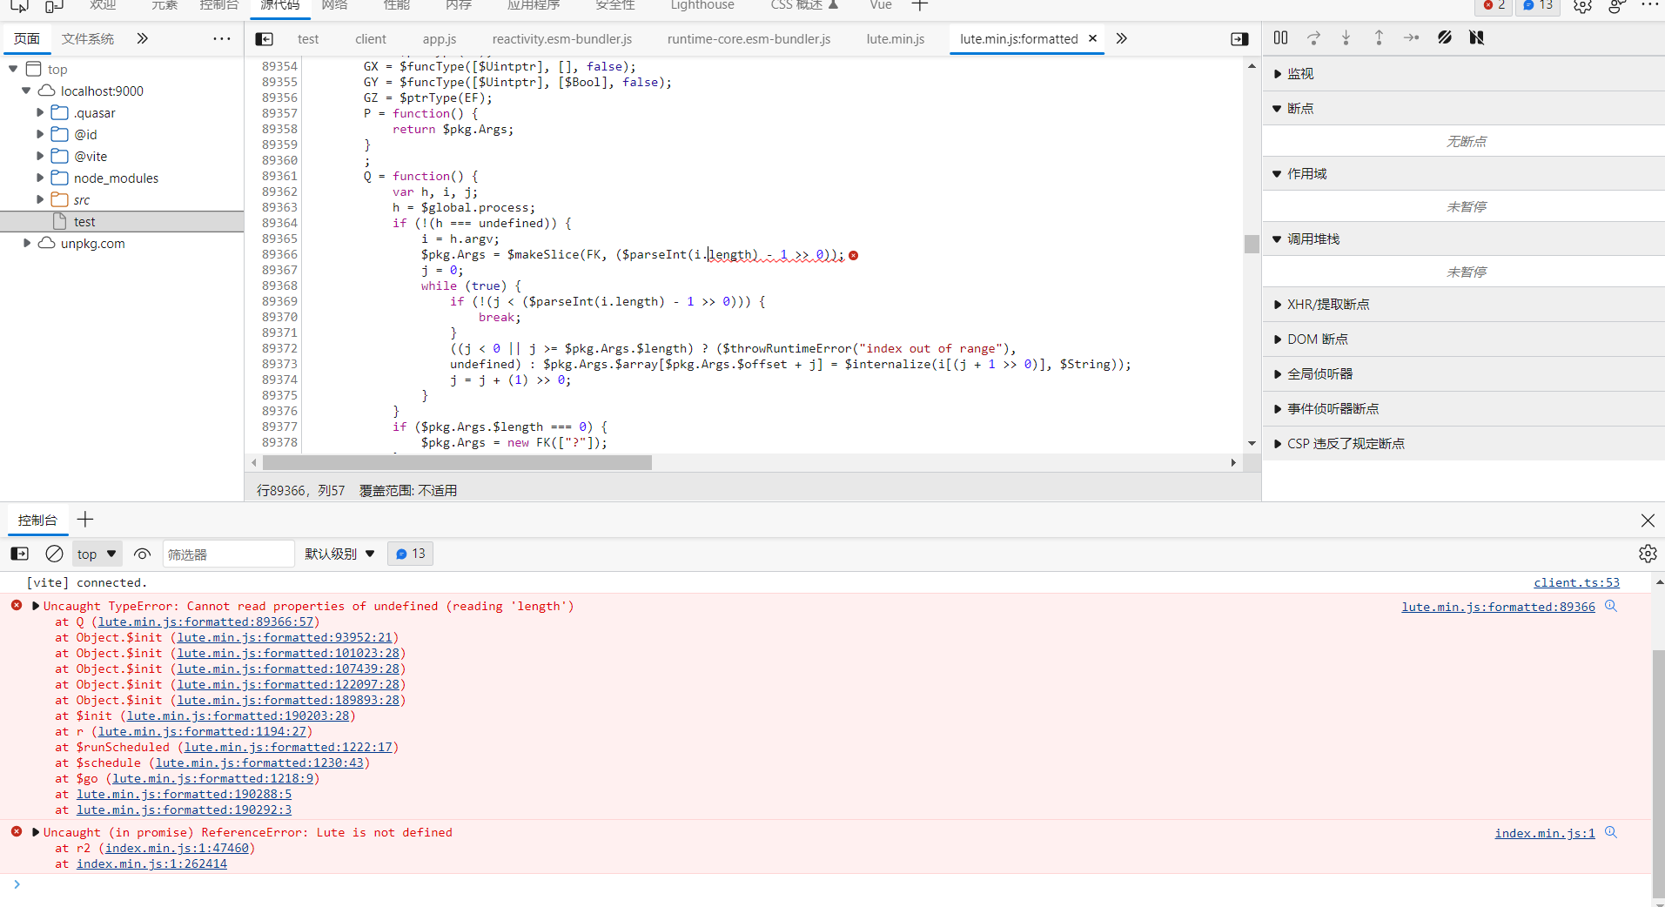
Task: Show the console sidebar
Action: point(19,554)
